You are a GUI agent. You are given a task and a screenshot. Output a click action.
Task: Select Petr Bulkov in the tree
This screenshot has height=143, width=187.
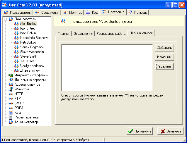coord(28,42)
